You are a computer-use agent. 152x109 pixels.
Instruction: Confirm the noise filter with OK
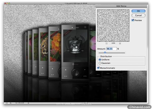138,11
